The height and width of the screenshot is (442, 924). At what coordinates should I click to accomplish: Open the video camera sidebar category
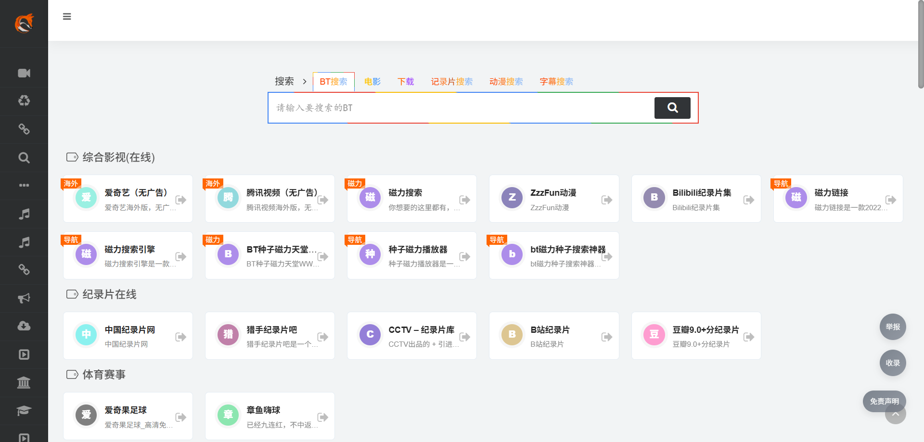24,73
